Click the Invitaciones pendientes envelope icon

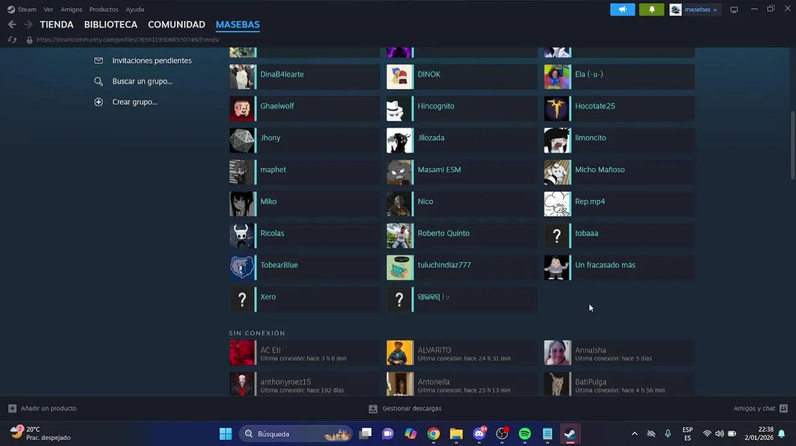pos(99,61)
